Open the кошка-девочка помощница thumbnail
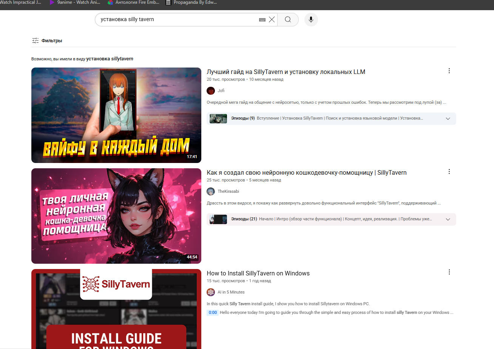Image resolution: width=494 pixels, height=349 pixels. (116, 216)
